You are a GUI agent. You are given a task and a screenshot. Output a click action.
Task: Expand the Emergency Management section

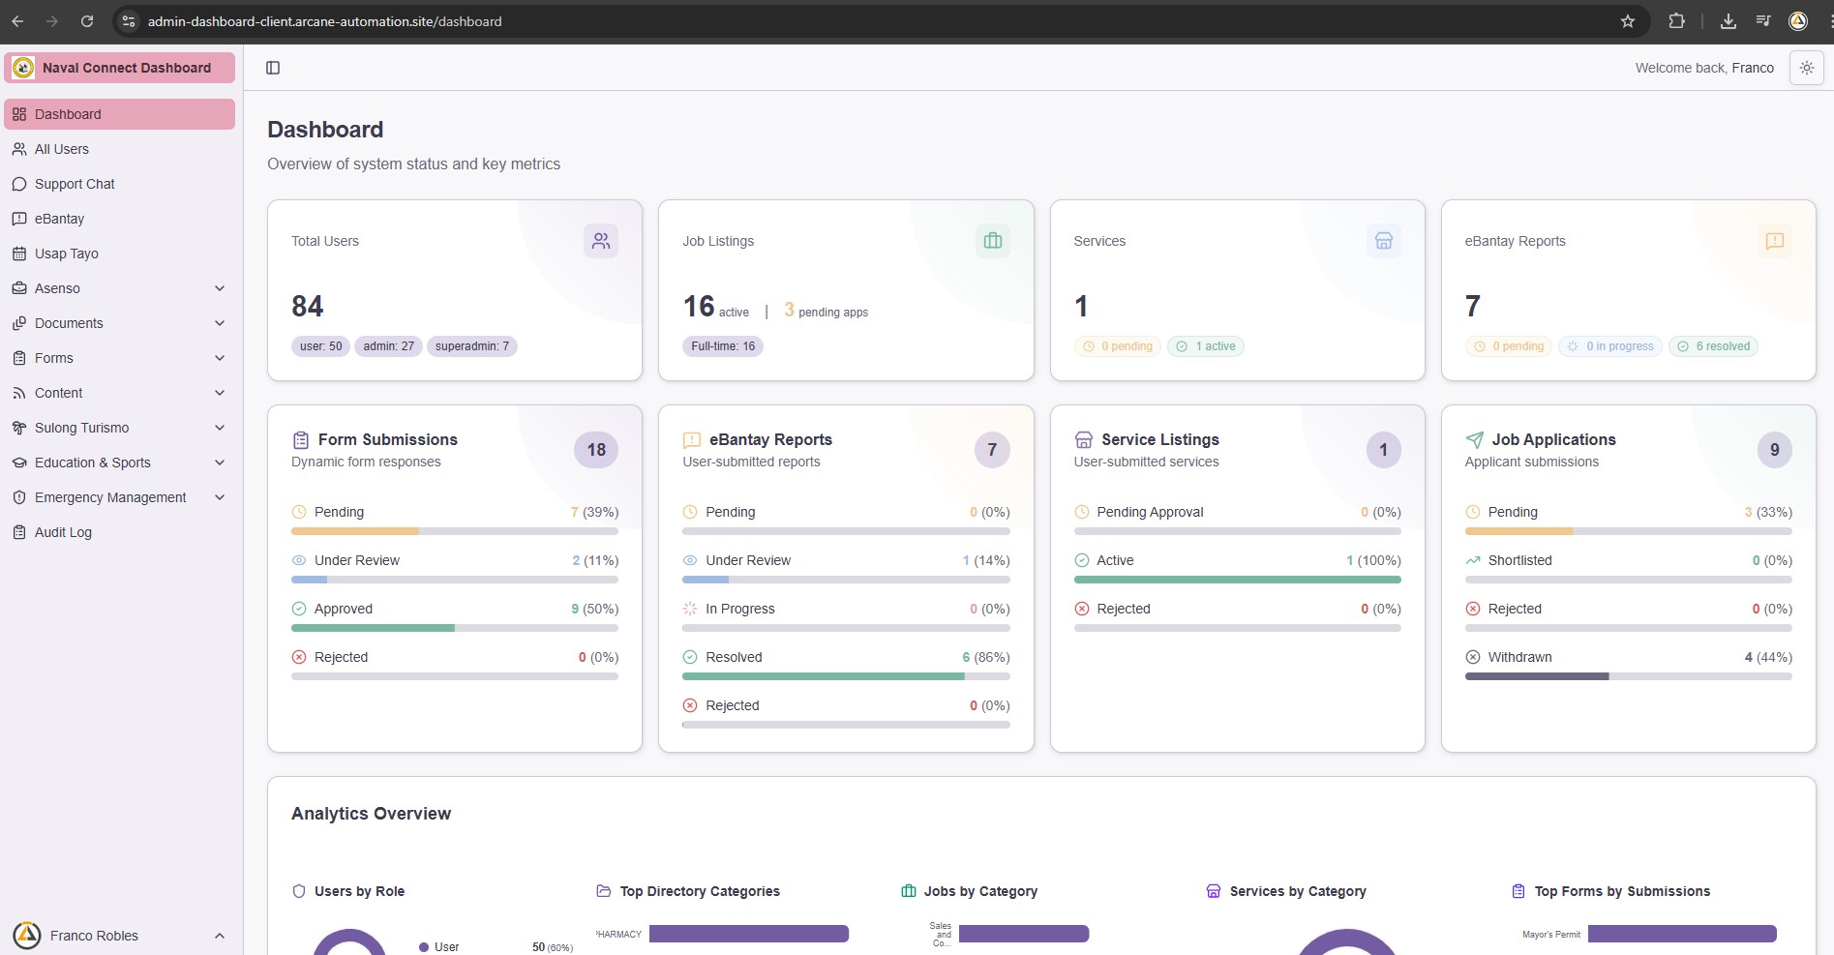[x=120, y=497]
